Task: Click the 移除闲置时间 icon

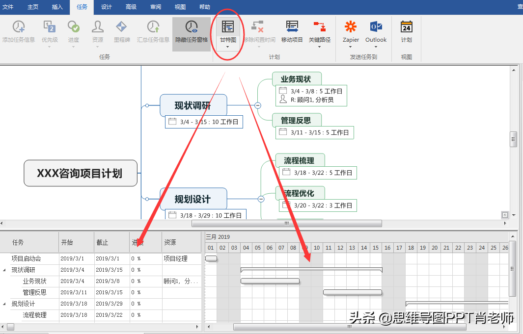Action: (257, 26)
